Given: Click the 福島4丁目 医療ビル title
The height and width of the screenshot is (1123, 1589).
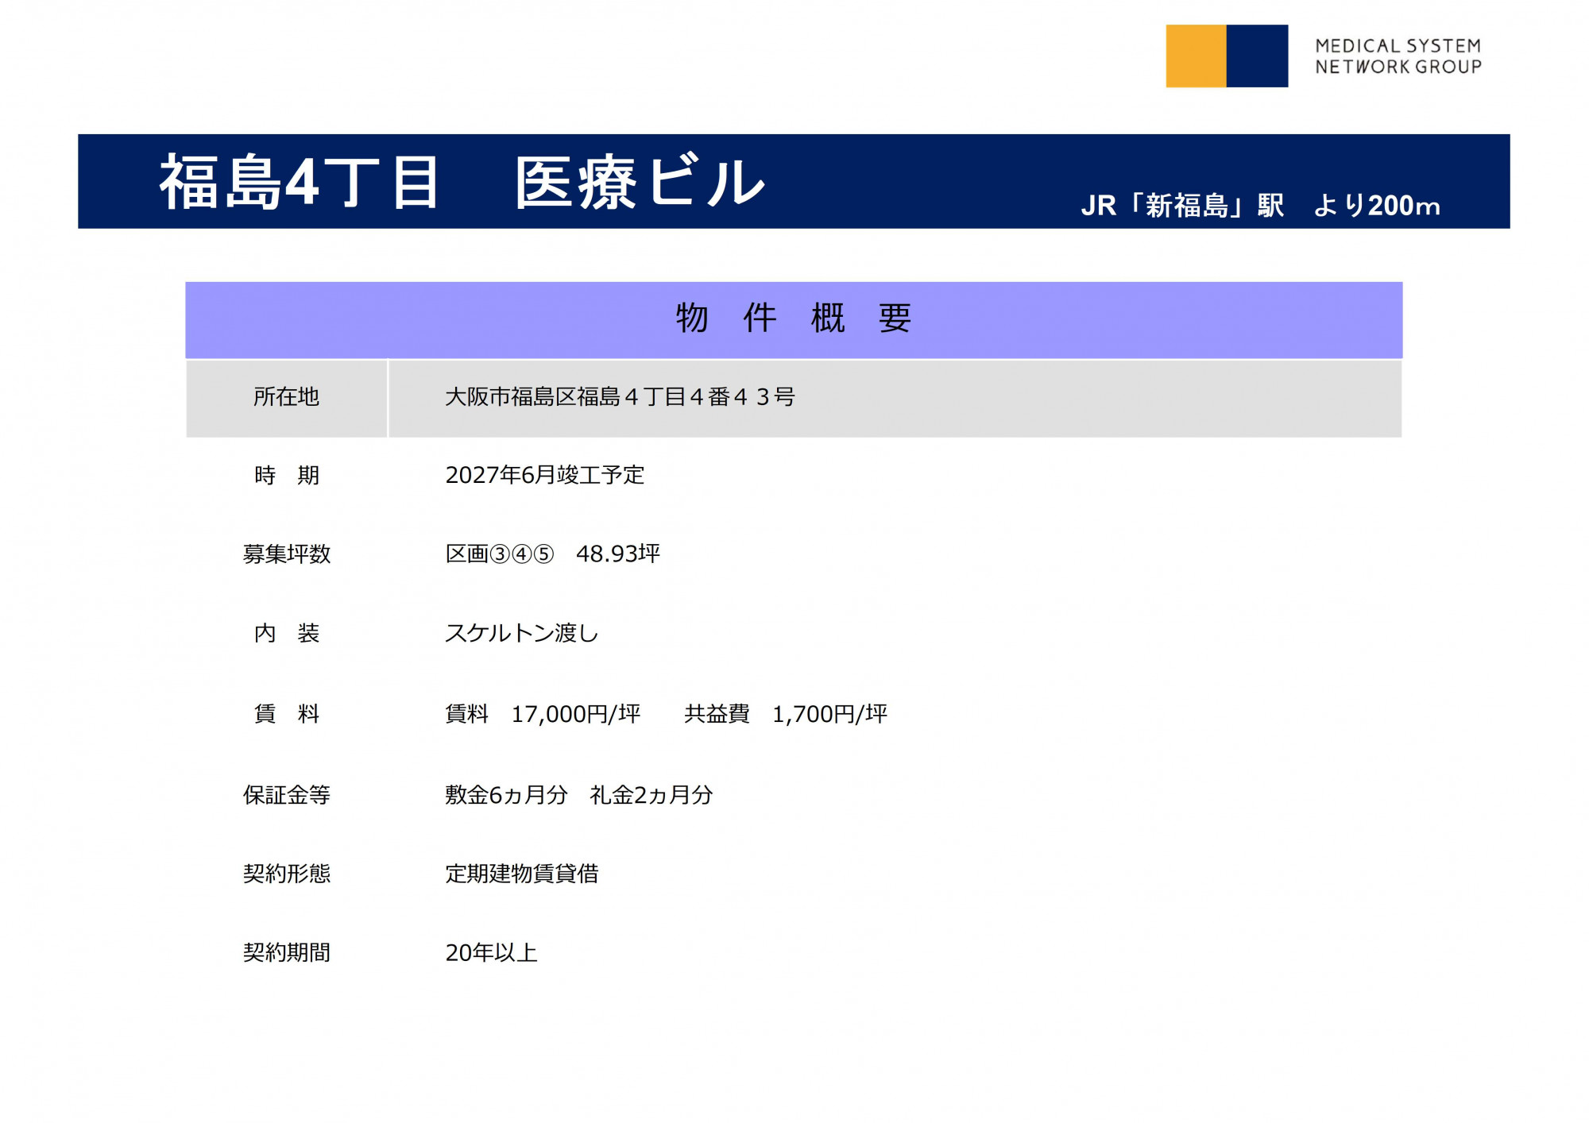Looking at the screenshot, I should point(462,183).
